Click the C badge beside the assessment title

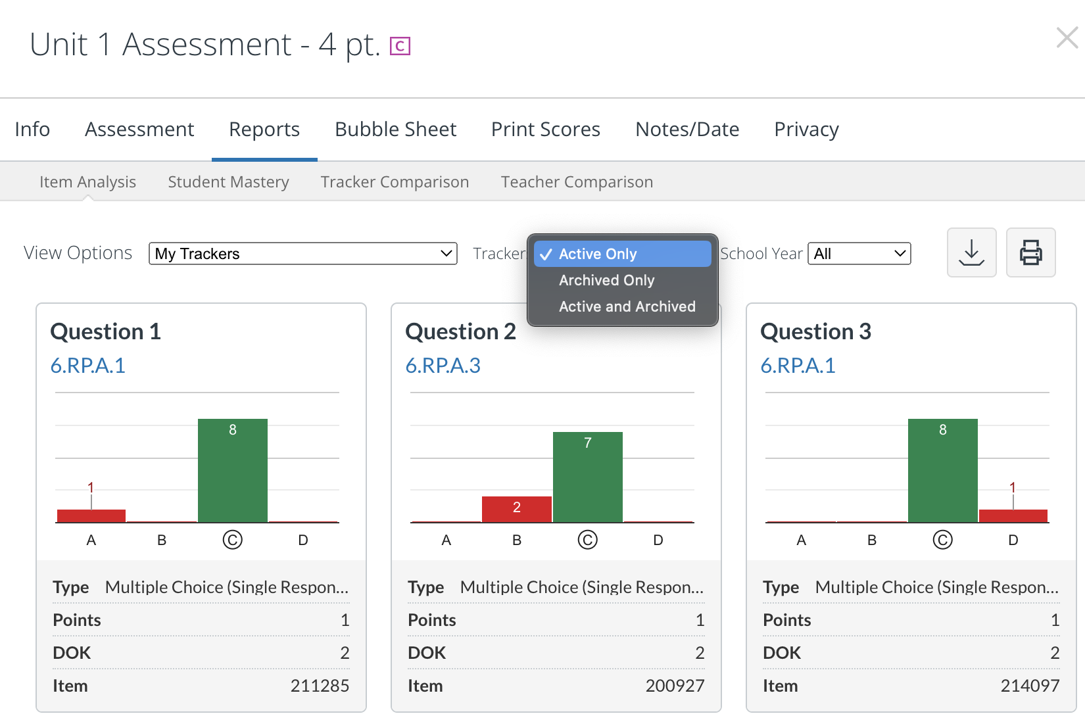pos(400,46)
